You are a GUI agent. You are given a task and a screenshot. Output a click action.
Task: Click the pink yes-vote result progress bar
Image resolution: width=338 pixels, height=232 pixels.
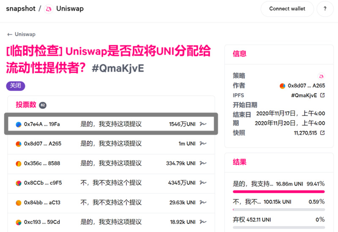tap(279, 191)
